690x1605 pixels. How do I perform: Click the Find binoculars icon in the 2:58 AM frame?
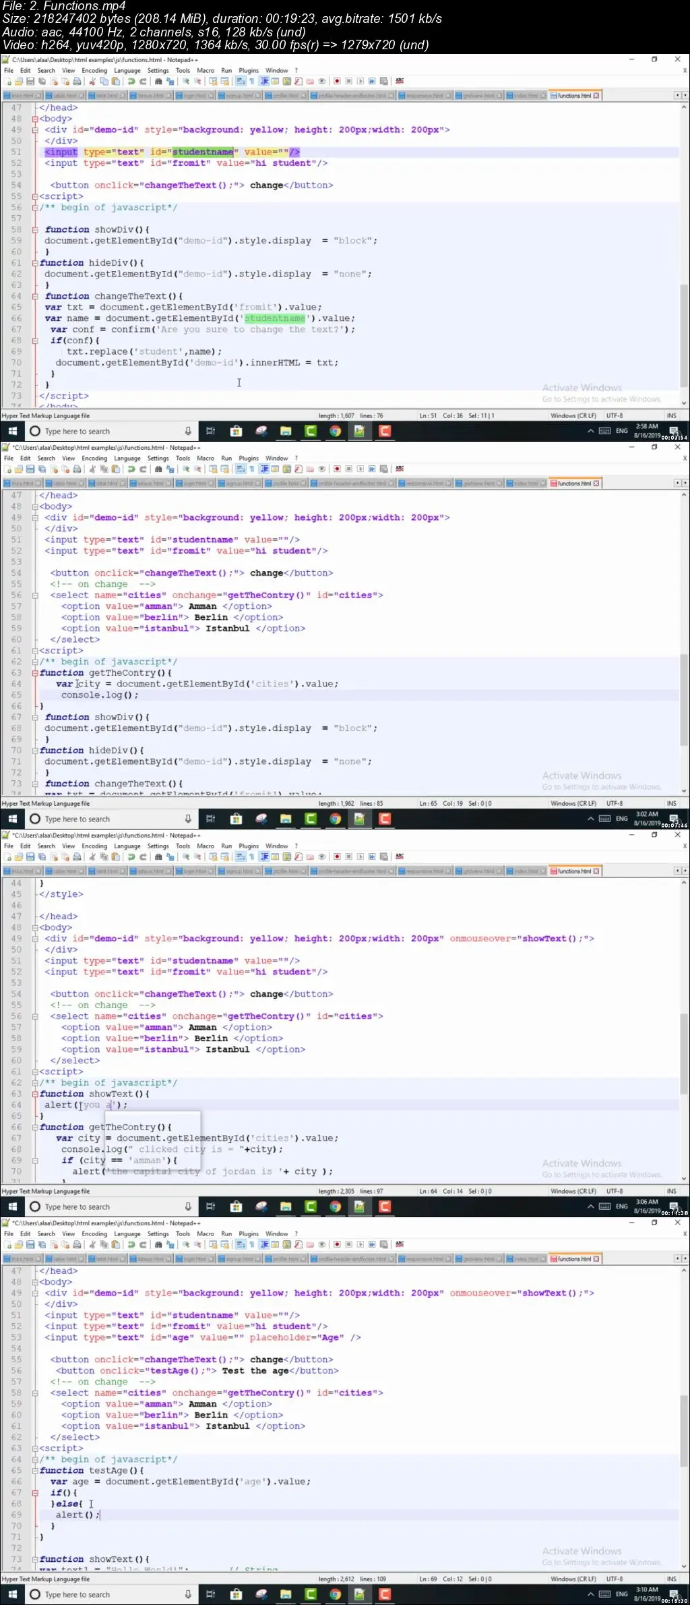click(158, 81)
